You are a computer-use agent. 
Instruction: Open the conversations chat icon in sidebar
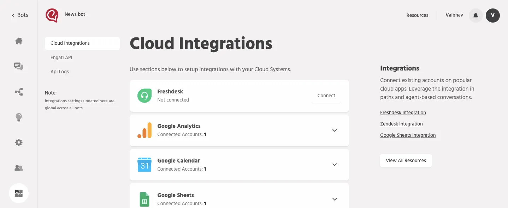[19, 66]
